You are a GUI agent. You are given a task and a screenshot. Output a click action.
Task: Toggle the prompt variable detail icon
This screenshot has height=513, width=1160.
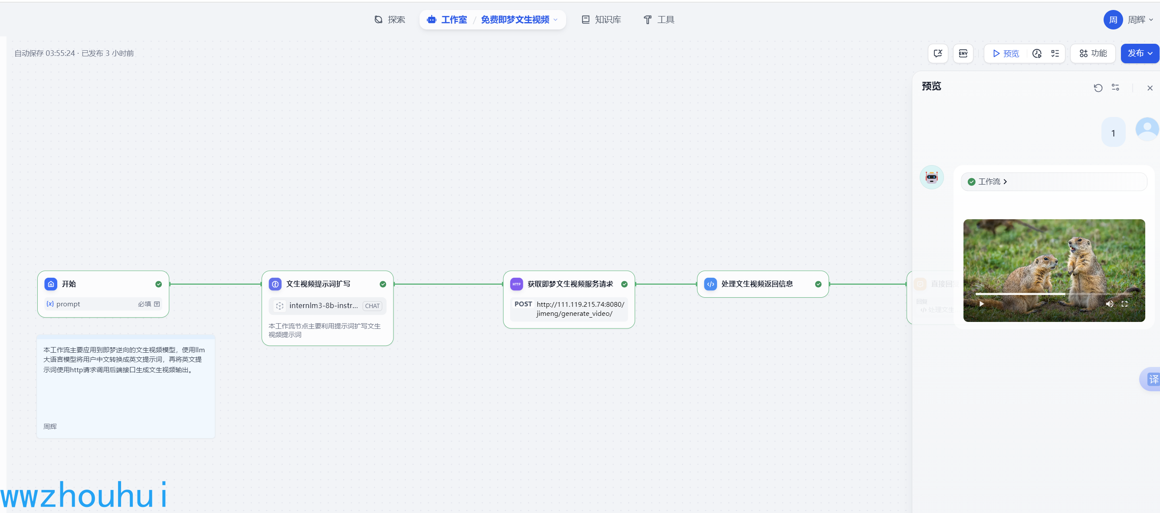[157, 304]
